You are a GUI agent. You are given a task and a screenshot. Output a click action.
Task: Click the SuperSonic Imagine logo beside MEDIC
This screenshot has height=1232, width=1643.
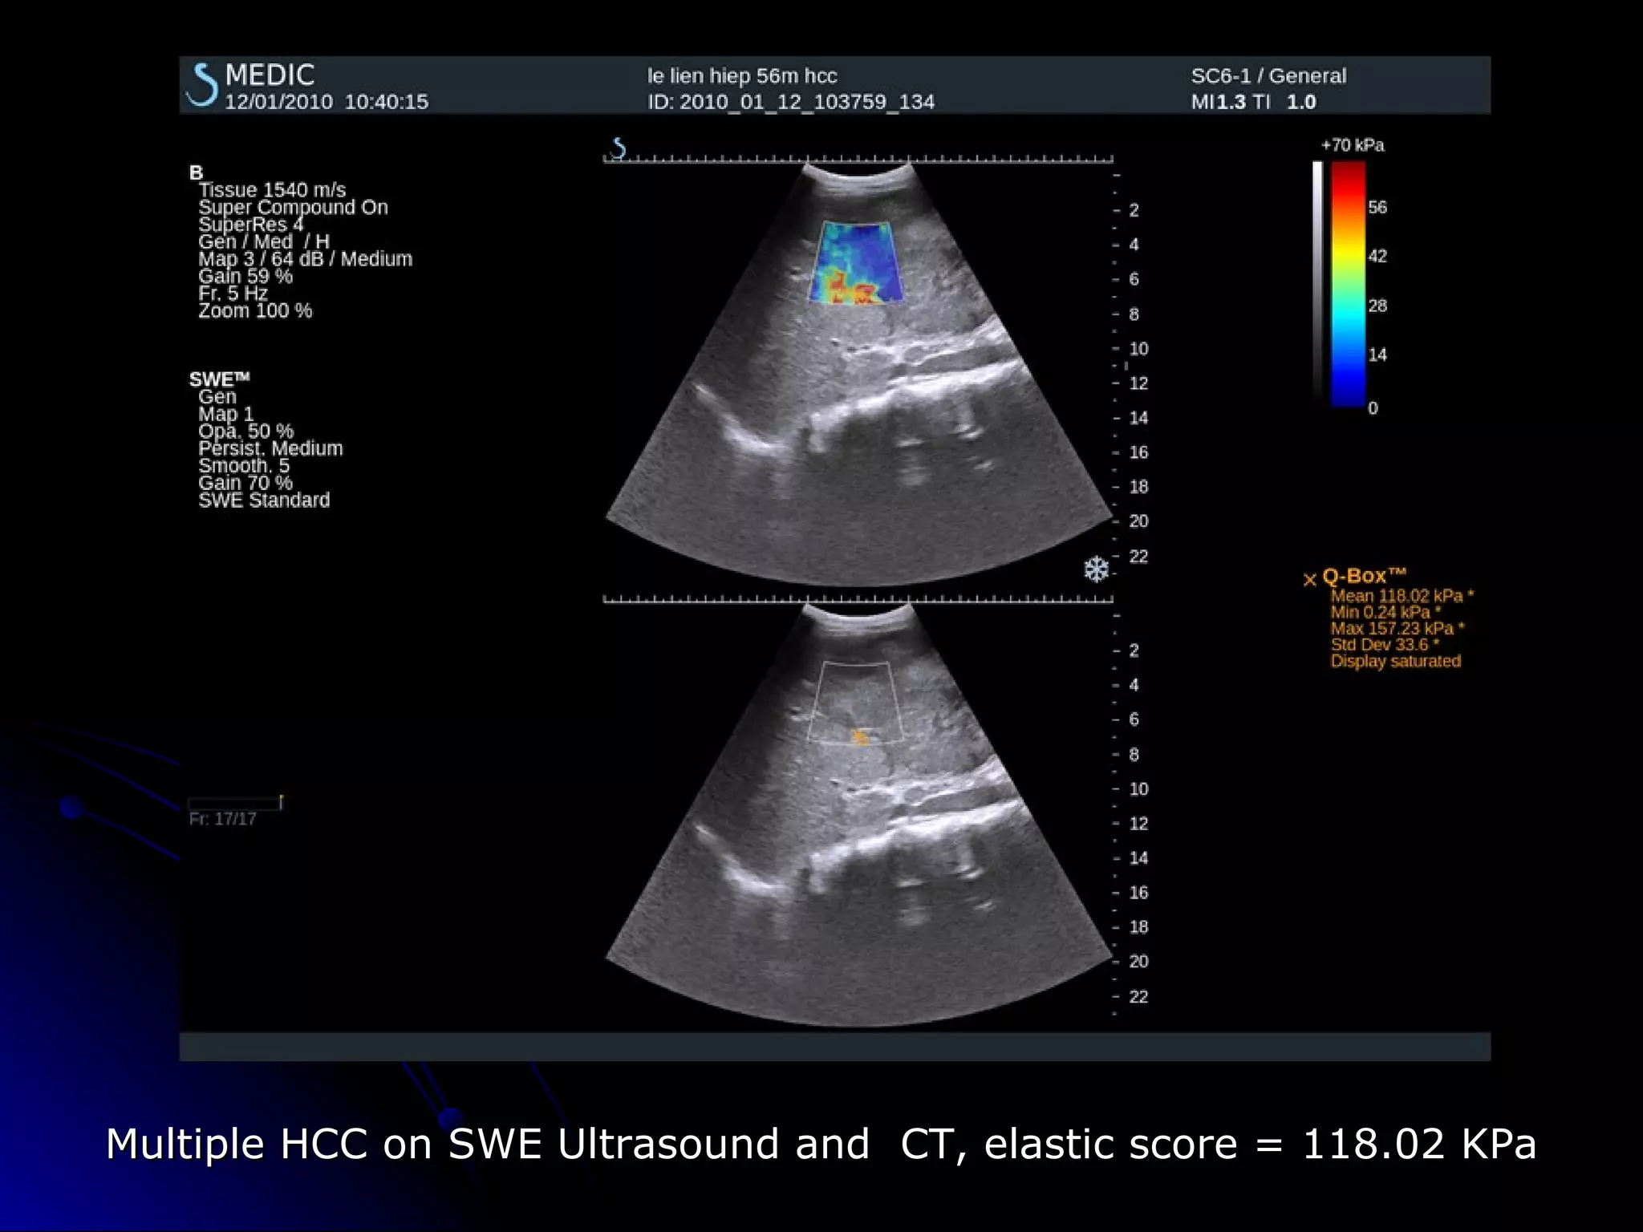[x=202, y=85]
